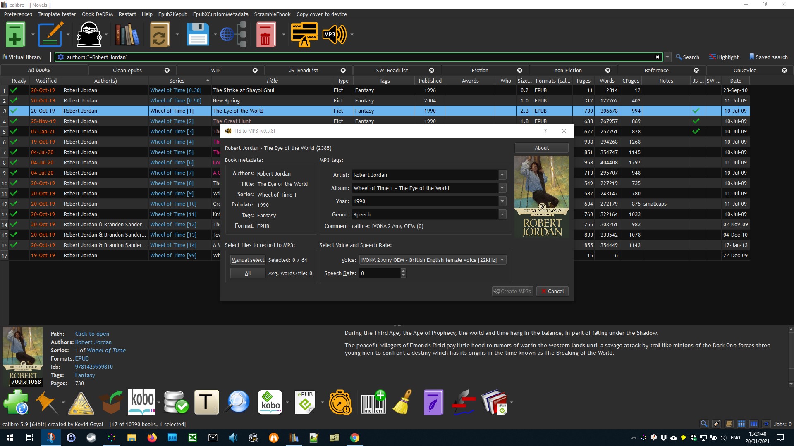Click the yellow Annotations highlighter icon
The width and height of the screenshot is (794, 446).
(x=304, y=35)
